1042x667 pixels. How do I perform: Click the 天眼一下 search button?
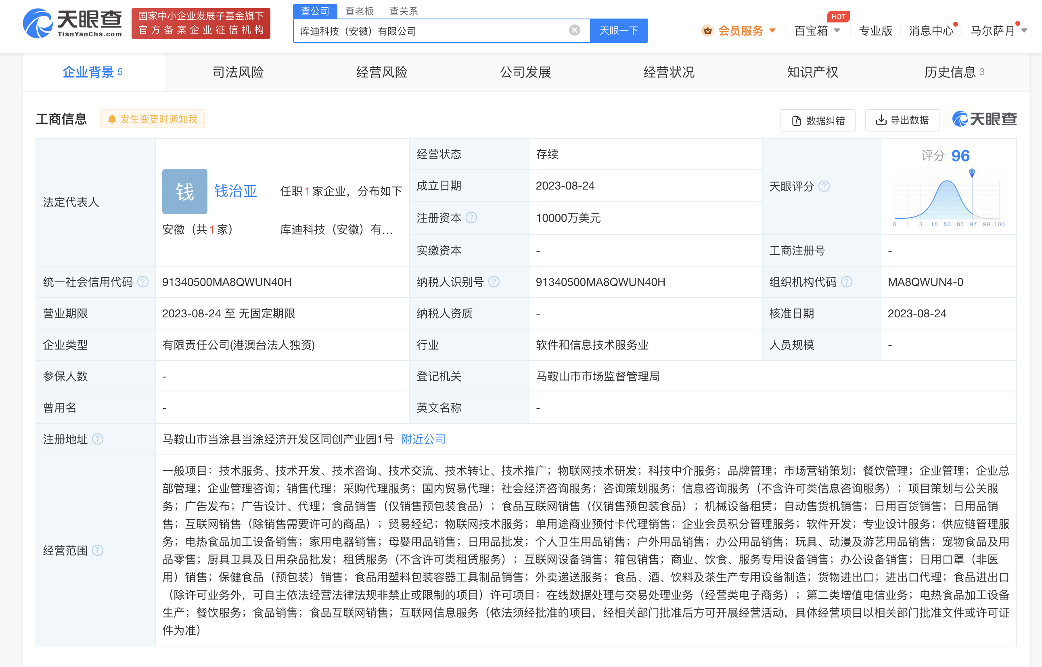tap(619, 31)
